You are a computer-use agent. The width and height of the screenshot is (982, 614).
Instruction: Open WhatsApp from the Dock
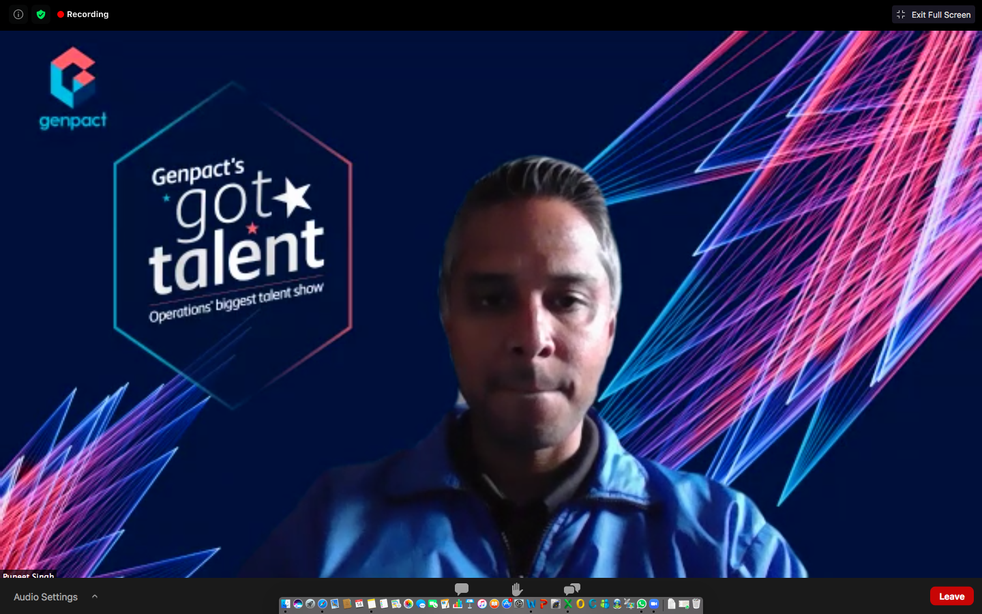coord(642,604)
